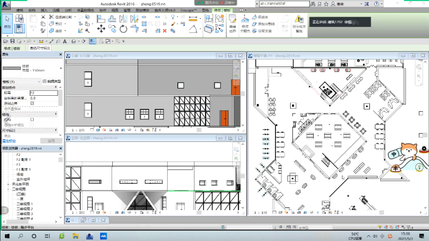Viewport: 429px width, 241px height.
Task: Expand the 天花板平面 tree node
Action: pos(8,184)
